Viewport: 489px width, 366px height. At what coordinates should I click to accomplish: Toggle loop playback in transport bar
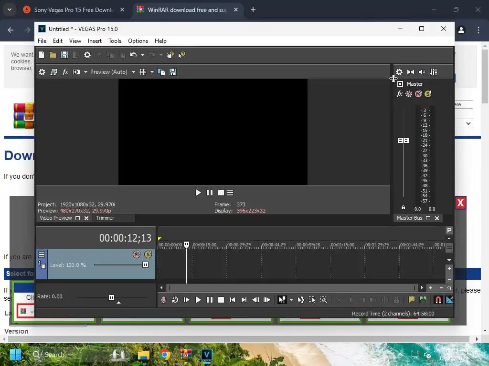pyautogui.click(x=175, y=300)
